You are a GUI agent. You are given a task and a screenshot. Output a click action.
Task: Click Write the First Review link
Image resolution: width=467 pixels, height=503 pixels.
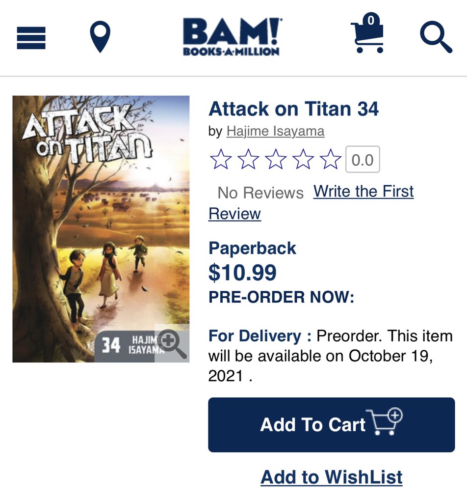(311, 202)
